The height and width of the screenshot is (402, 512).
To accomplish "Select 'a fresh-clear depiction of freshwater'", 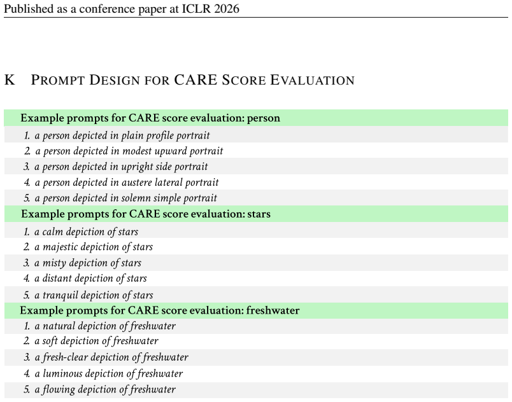I will point(111,357).
